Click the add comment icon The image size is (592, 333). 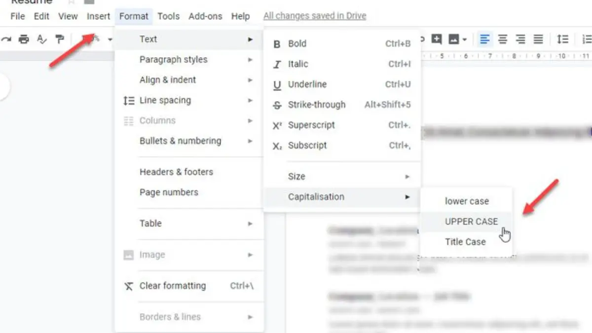click(437, 39)
